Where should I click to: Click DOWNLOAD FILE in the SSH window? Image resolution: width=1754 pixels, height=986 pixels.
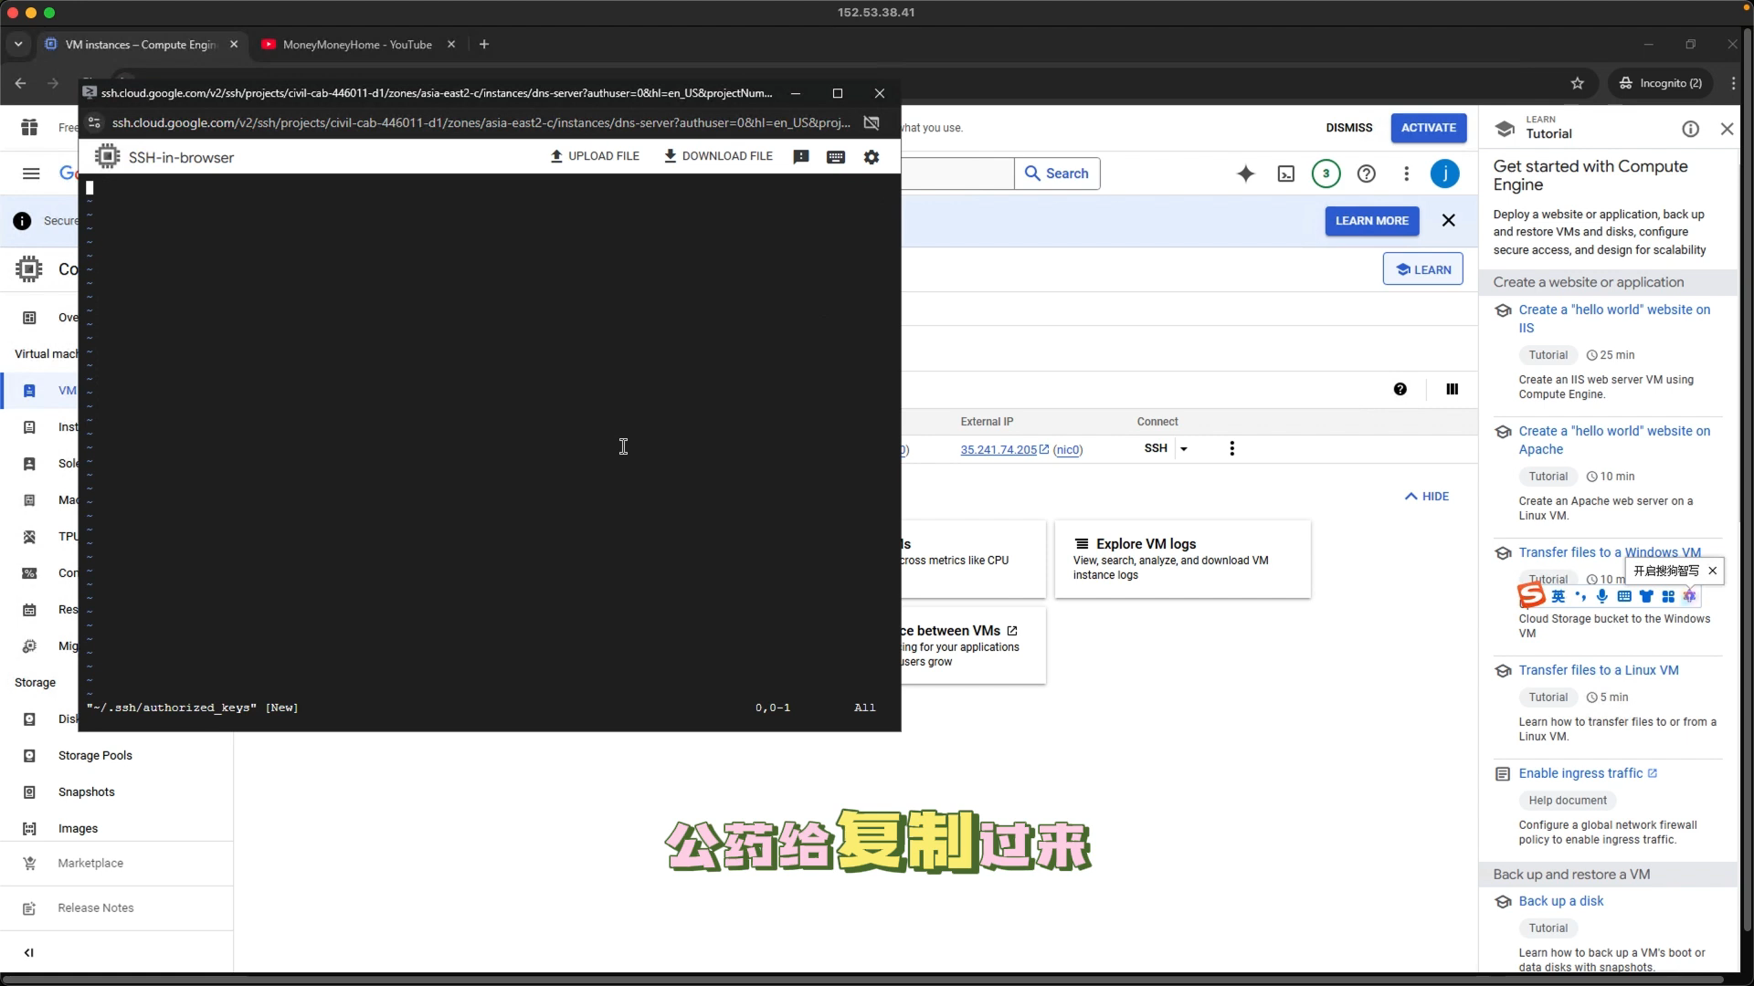click(718, 156)
